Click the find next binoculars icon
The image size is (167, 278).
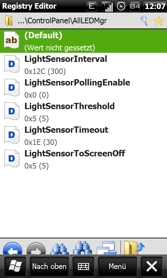[82, 248]
